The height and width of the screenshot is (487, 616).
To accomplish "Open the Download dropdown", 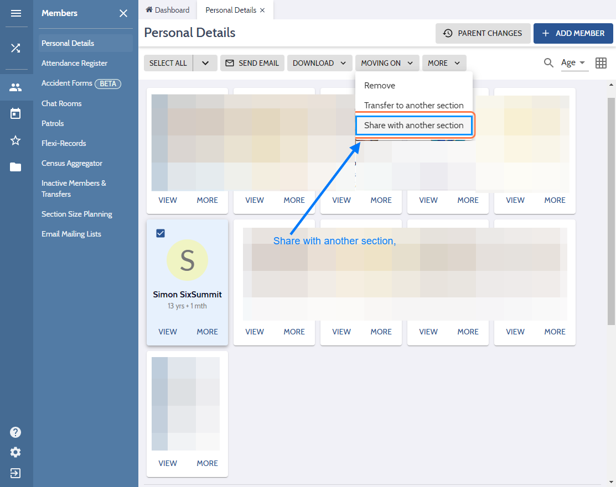I will pos(319,63).
